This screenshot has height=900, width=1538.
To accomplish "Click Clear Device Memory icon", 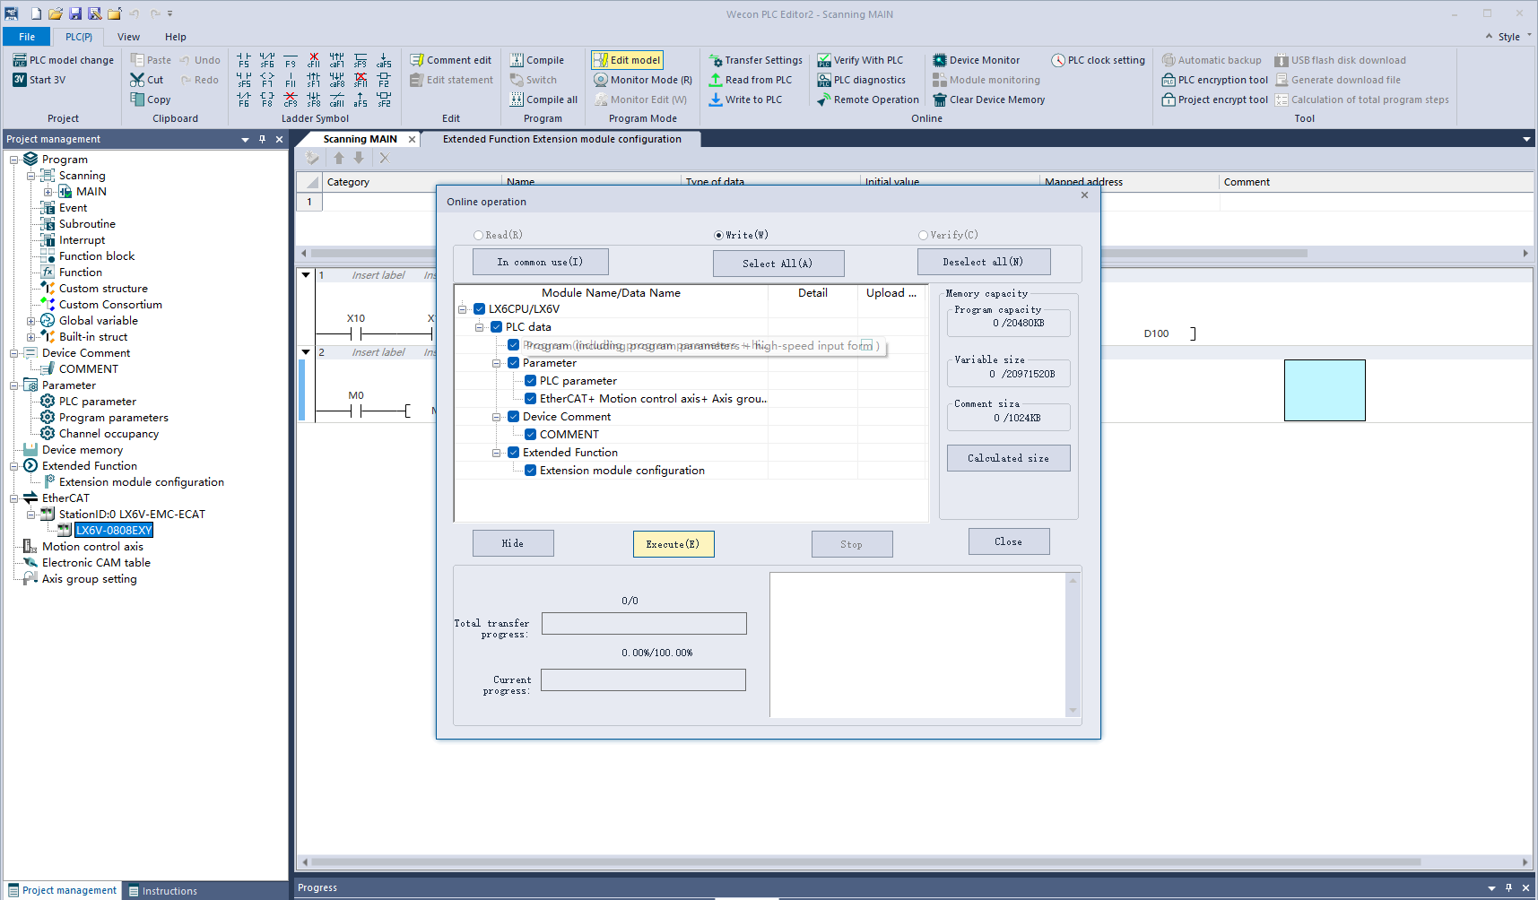I will point(940,100).
